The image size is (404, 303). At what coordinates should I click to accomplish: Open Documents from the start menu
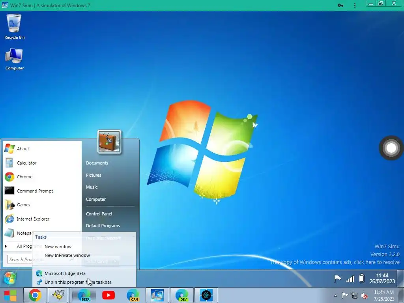tap(97, 163)
